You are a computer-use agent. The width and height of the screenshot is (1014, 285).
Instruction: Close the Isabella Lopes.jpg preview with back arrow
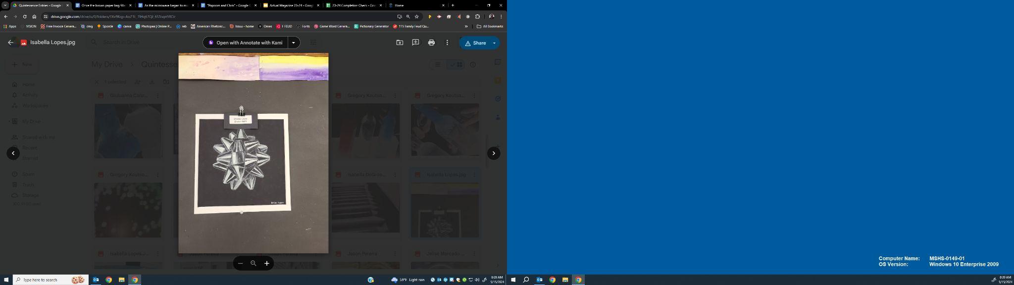pos(10,43)
